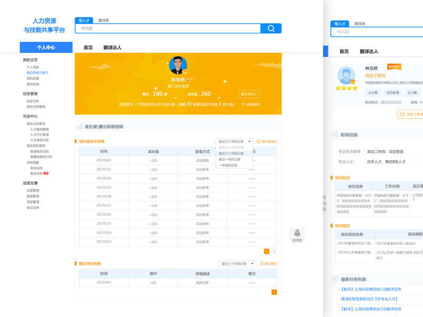Click the 项目管理 skill tag in right page

(x=392, y=93)
